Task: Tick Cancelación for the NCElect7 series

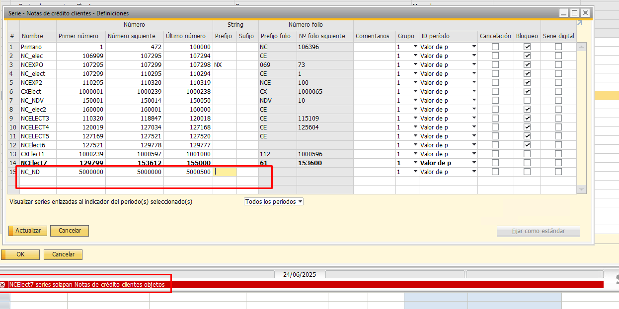Action: pos(495,163)
